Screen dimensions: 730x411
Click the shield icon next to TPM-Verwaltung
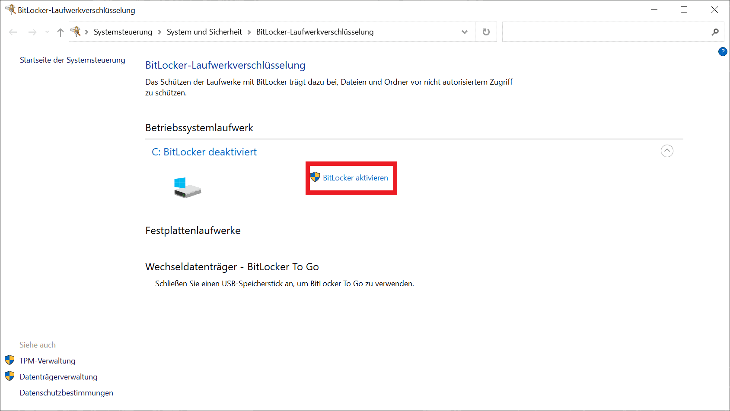click(10, 360)
